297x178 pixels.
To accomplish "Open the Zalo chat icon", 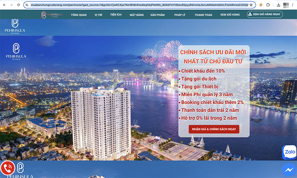I will [290, 152].
